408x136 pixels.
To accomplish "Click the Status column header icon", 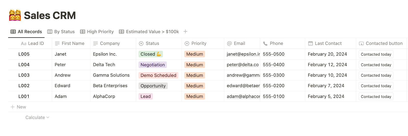I will 141,44.
